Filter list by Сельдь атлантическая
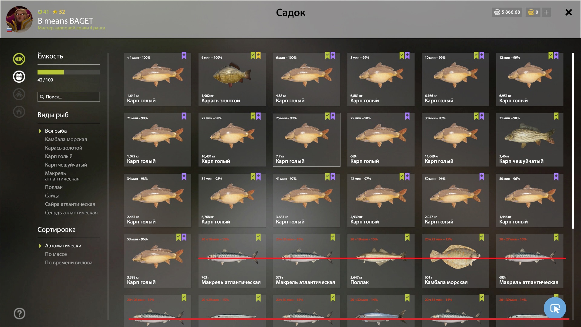 click(x=71, y=213)
